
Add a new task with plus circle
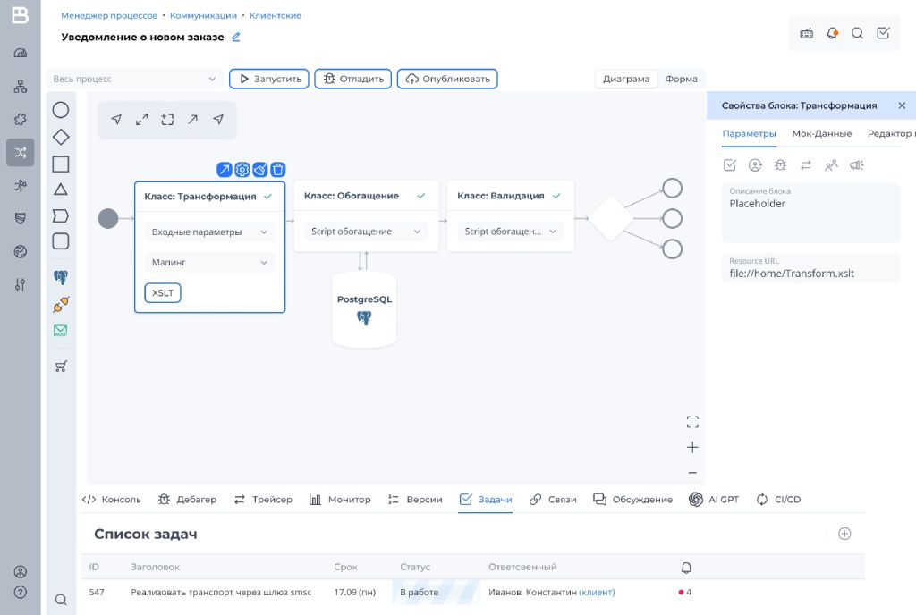[x=844, y=534]
